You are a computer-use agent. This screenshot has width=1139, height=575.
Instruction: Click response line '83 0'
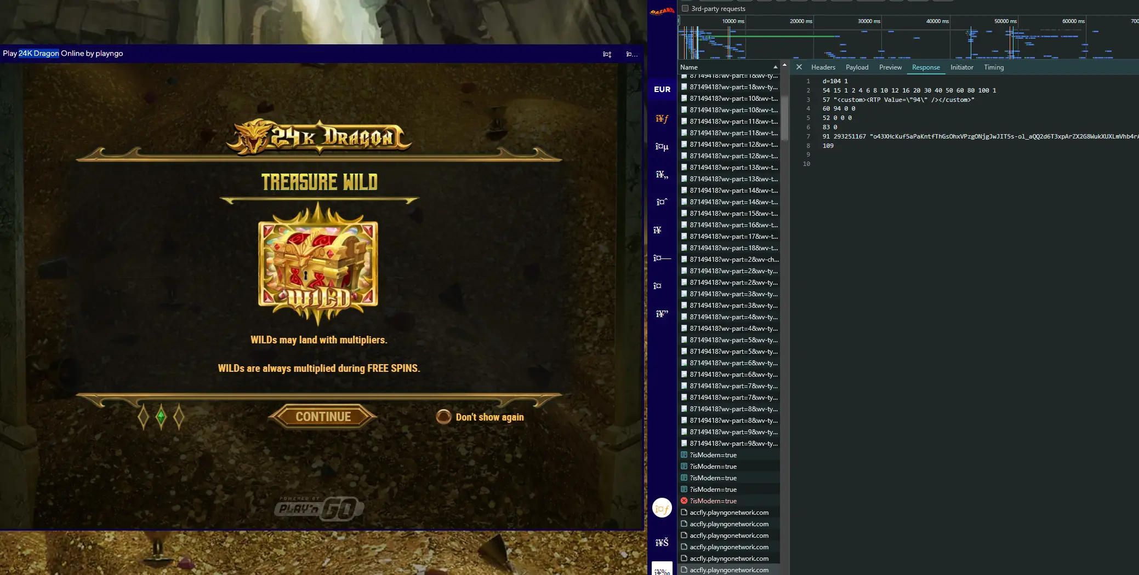coord(830,127)
